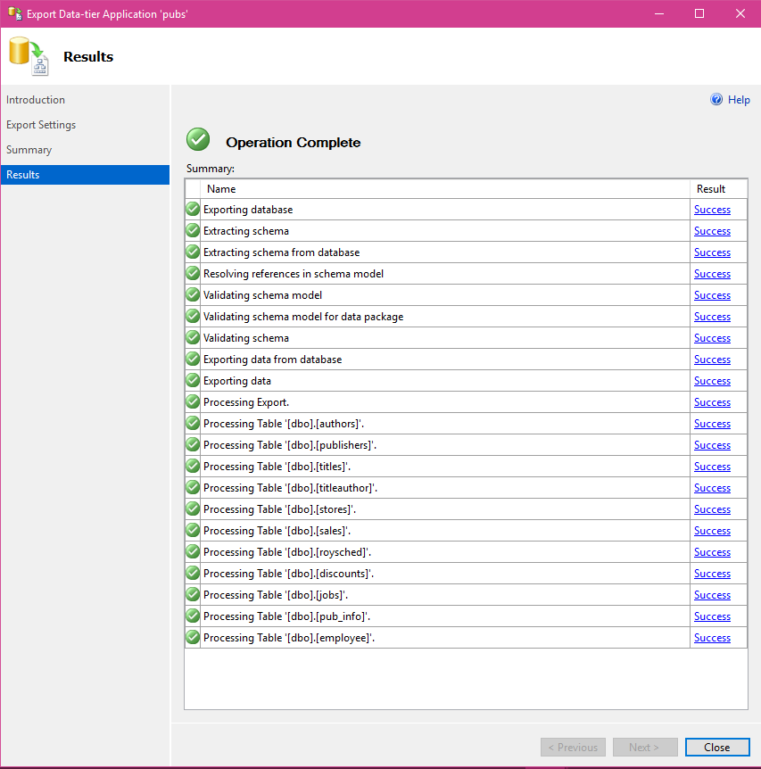Click the success icon beside 'Exporting data'
761x769 pixels.
point(192,380)
